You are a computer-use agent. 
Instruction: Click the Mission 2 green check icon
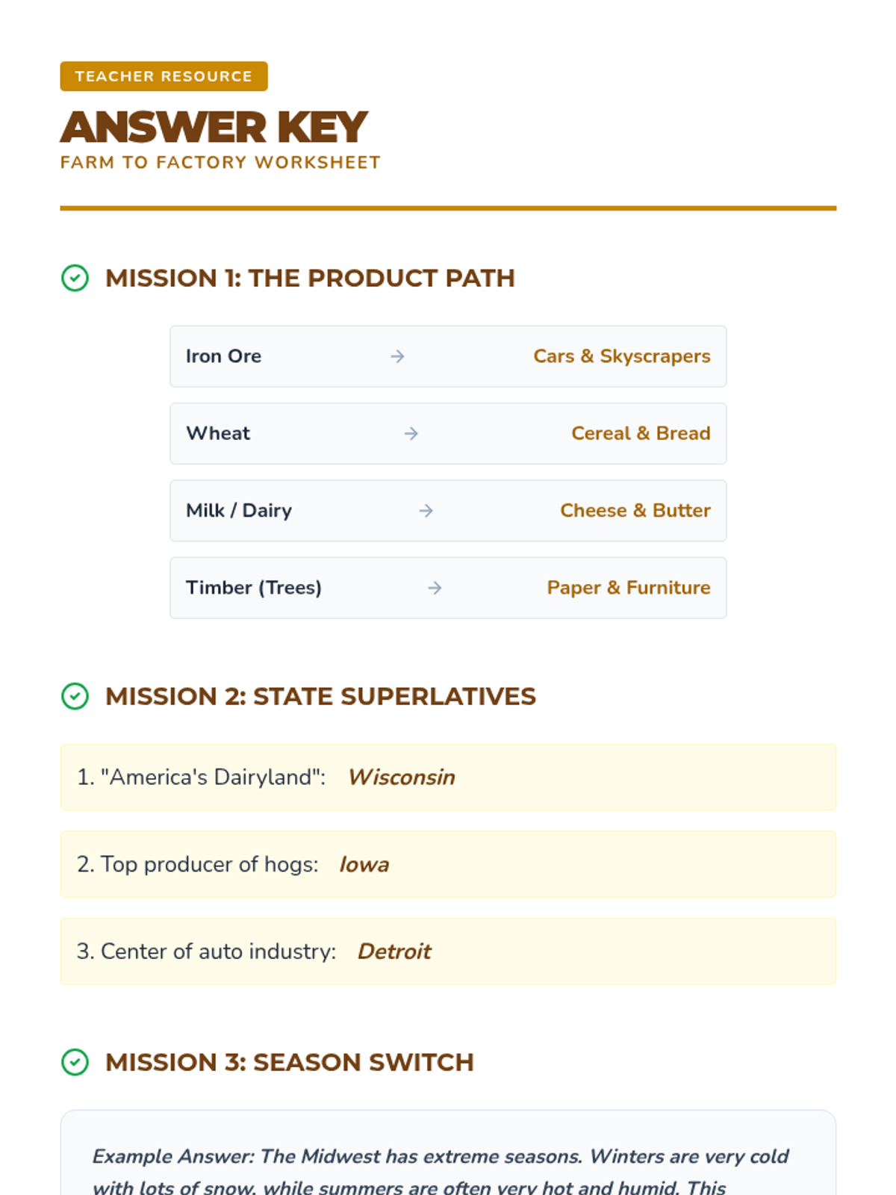tap(75, 696)
